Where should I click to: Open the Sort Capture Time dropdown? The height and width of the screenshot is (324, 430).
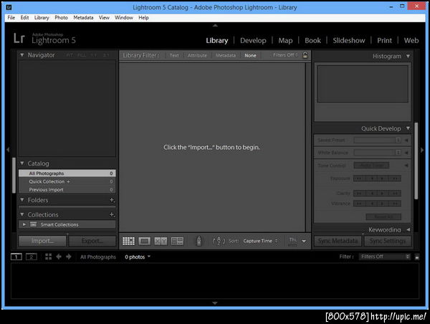point(261,241)
